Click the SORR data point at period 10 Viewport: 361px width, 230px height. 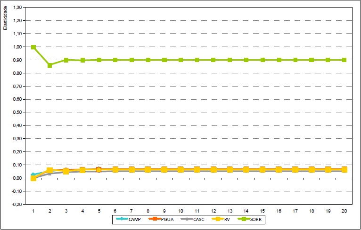180,60
